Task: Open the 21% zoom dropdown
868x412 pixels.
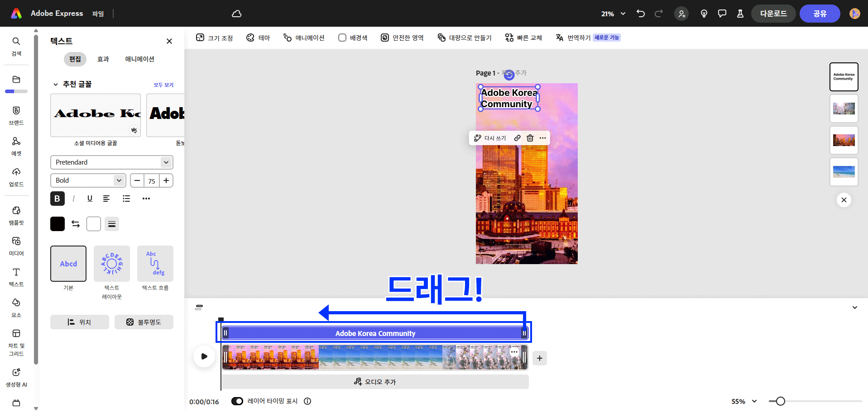Action: [614, 14]
